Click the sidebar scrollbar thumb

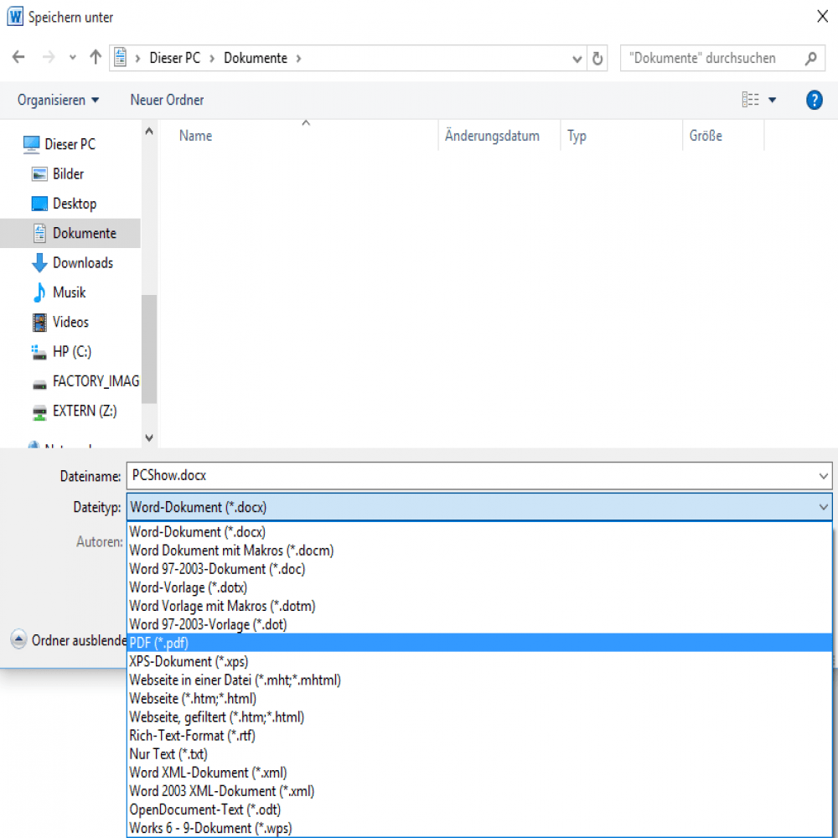pos(149,349)
